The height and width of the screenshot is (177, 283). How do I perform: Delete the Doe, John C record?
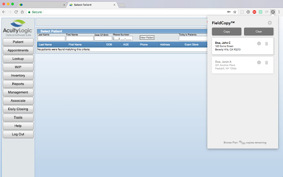pyautogui.click(x=266, y=43)
